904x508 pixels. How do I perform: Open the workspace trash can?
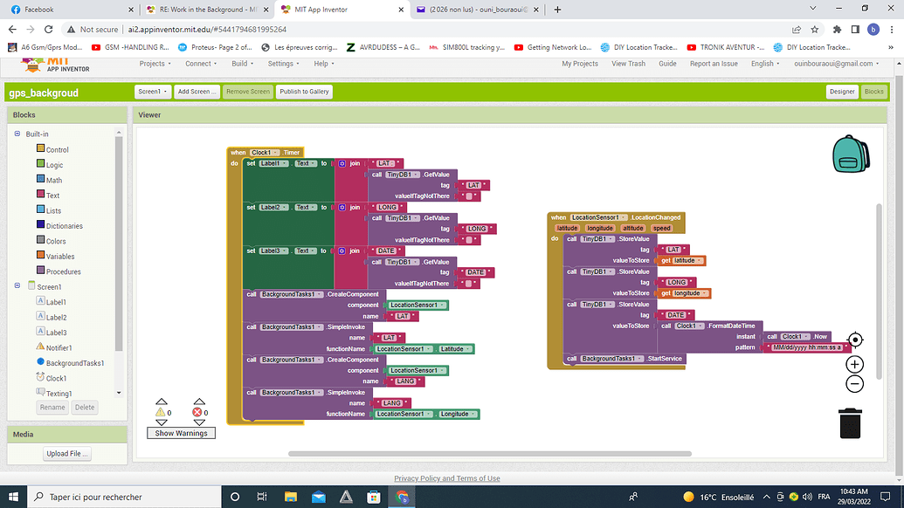click(850, 425)
